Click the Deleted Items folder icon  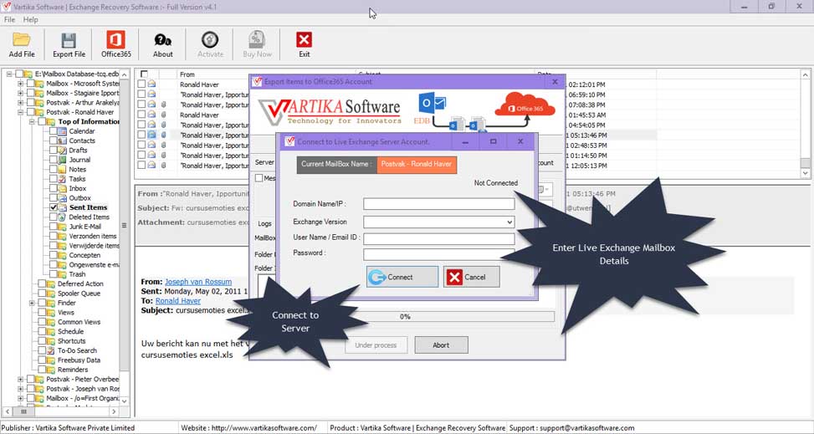click(62, 217)
